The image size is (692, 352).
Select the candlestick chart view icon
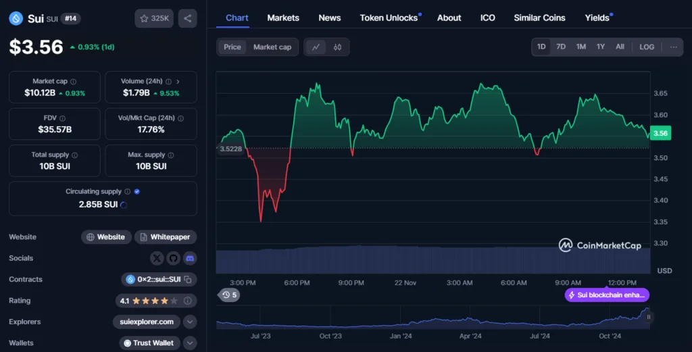click(337, 47)
